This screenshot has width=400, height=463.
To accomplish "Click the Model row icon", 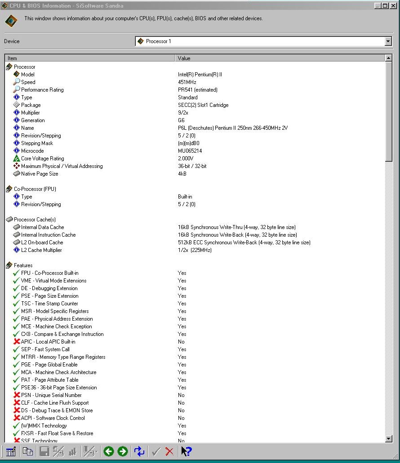I will 17,74.
